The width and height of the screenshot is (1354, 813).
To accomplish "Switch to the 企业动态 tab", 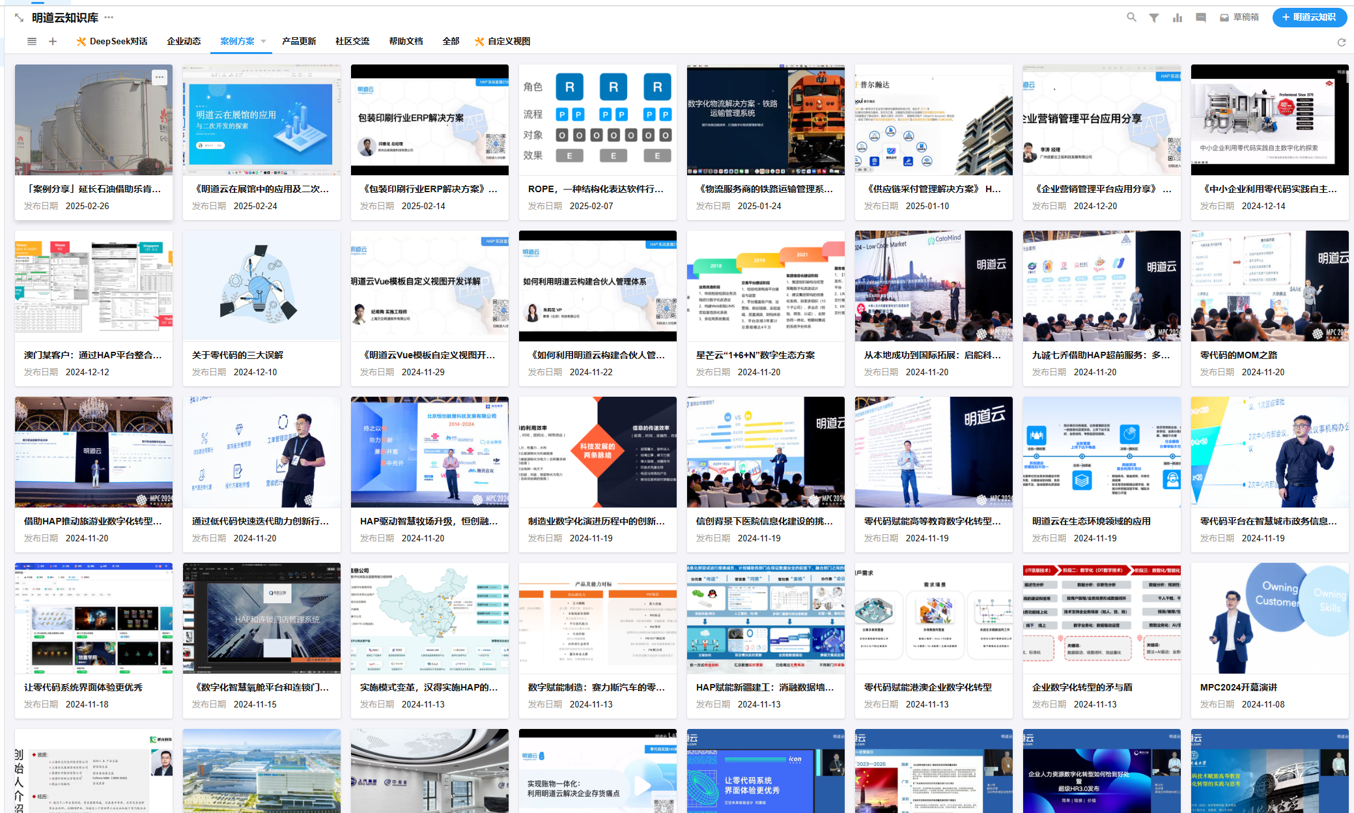I will click(184, 41).
